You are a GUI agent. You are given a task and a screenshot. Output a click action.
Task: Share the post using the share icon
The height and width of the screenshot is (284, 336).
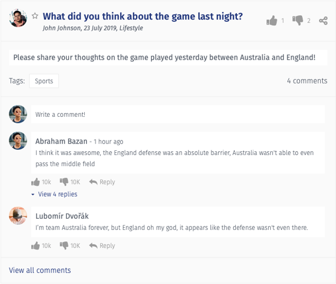point(323,21)
